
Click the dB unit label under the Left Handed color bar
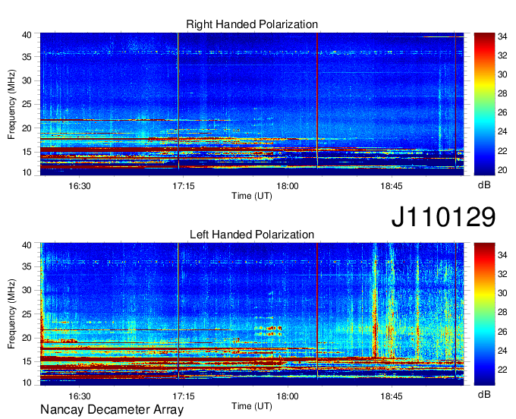point(484,394)
